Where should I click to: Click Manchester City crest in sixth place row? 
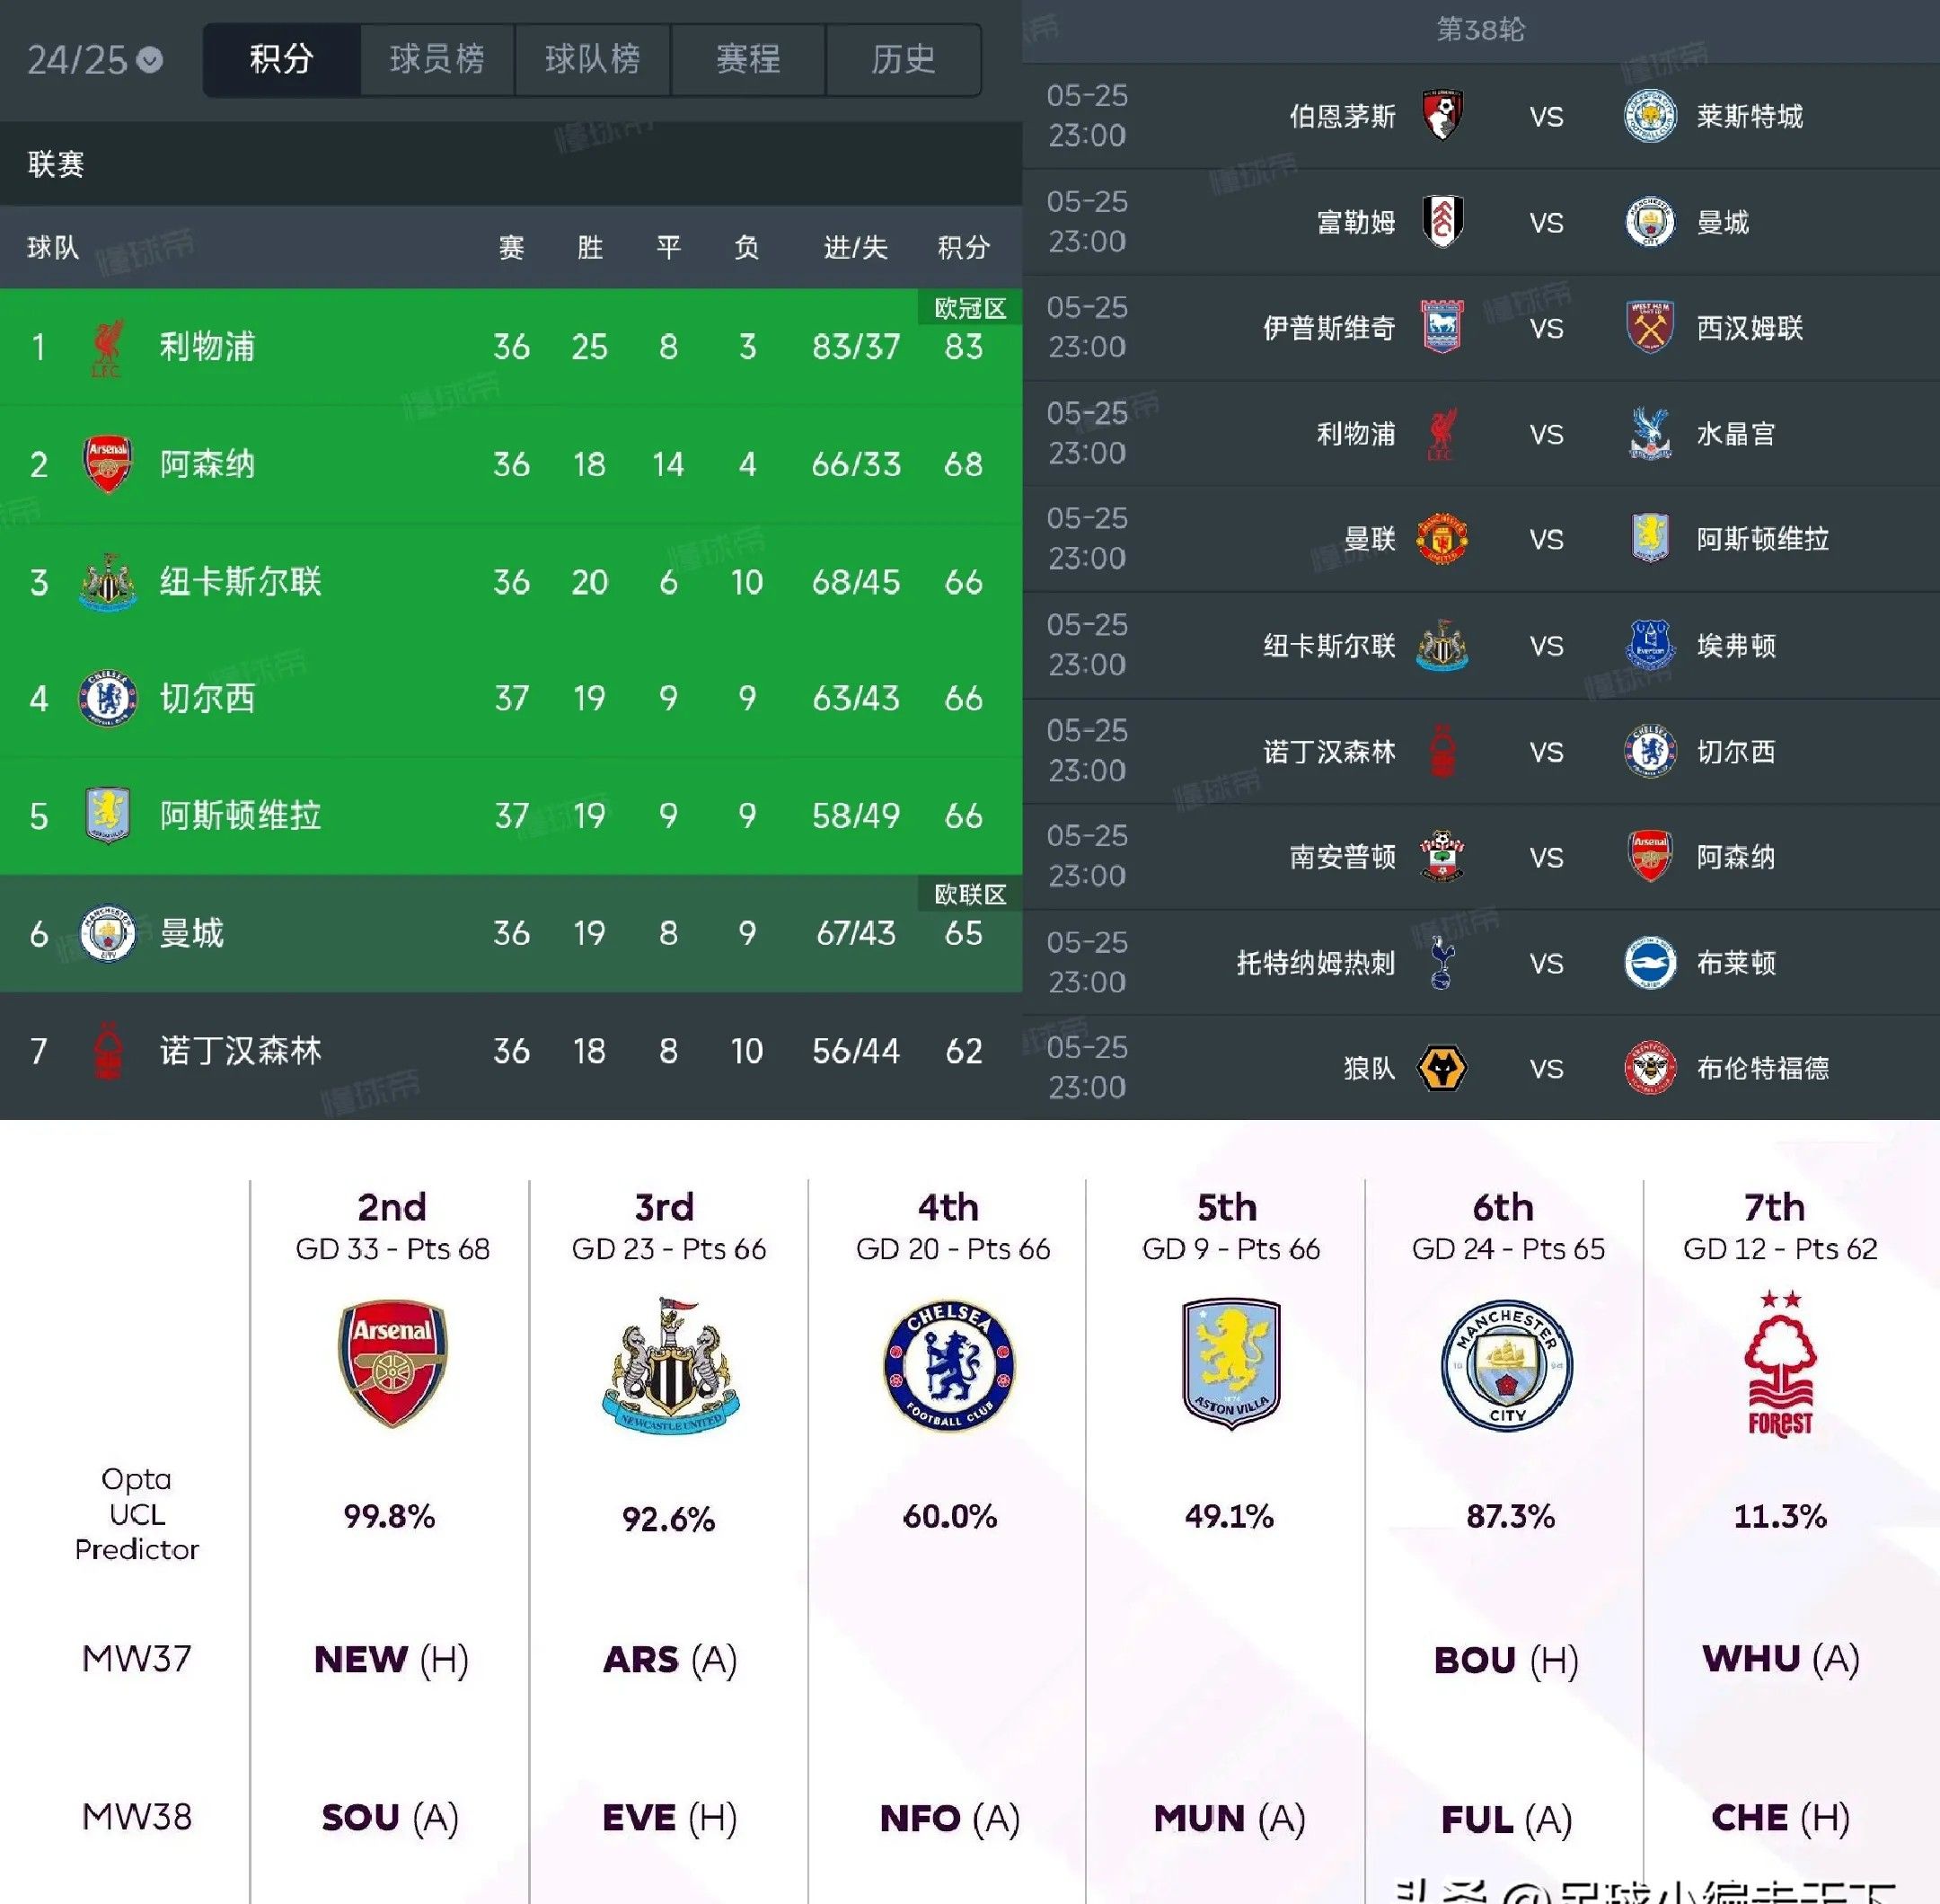pyautogui.click(x=107, y=933)
